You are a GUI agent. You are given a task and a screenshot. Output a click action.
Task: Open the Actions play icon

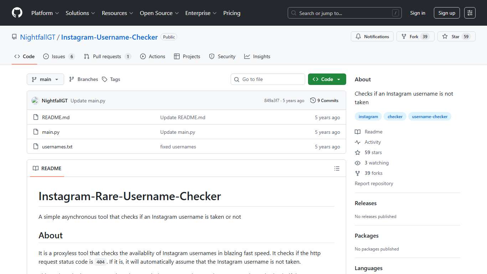tap(142, 56)
